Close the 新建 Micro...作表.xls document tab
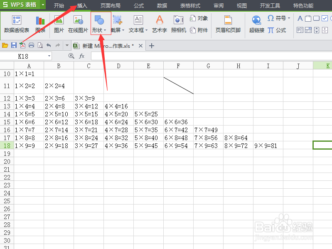Image resolution: width=332 pixels, height=249 pixels. [140, 46]
